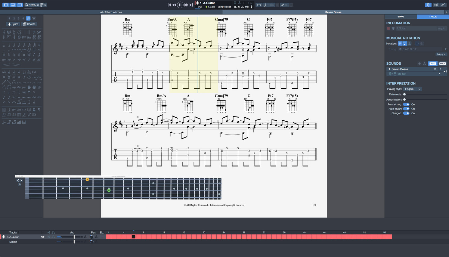Image resolution: width=449 pixels, height=257 pixels.
Task: Select the metronome icon in the top bar
Action: tap(239, 3)
